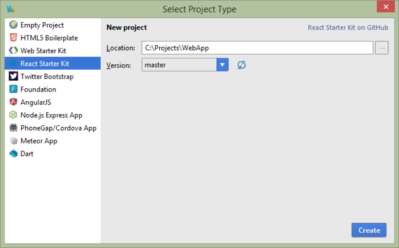Screen dimensions: 399x248
Task: Pick the Node.js Express App template
Action: (51, 115)
